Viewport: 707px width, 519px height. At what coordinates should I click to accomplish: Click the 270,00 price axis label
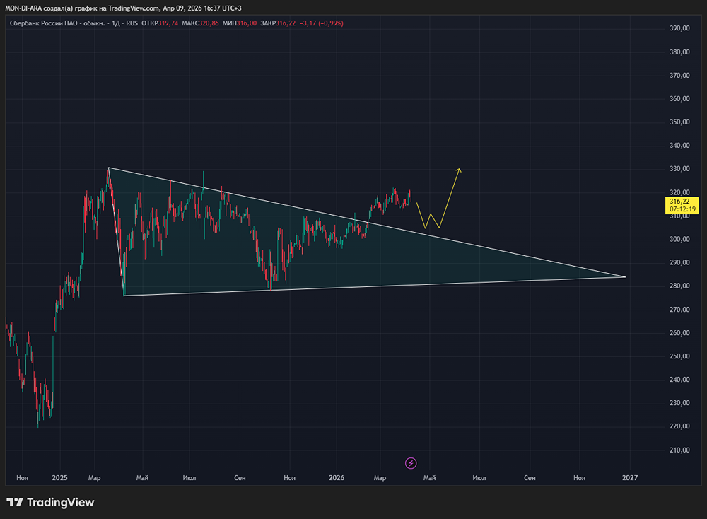[679, 309]
